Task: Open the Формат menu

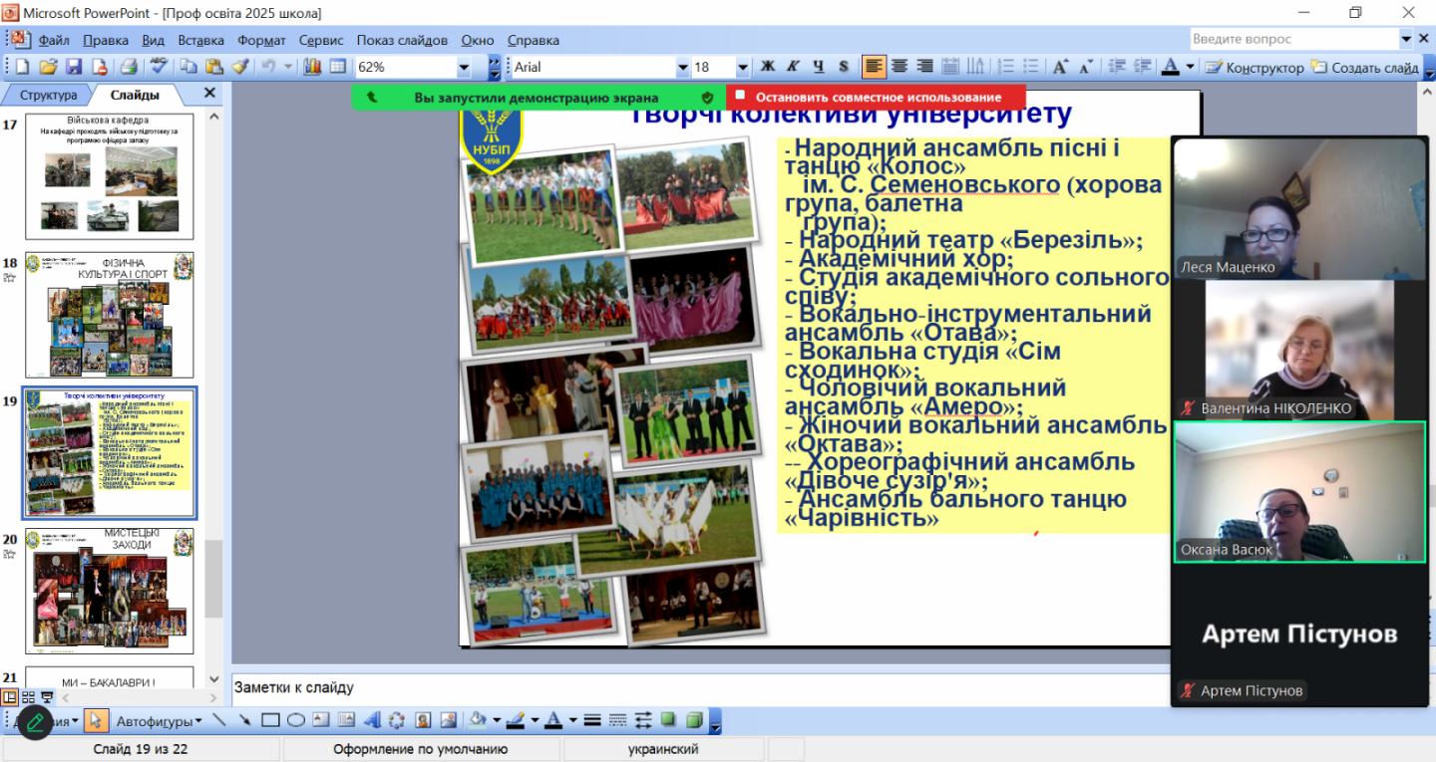Action: [261, 40]
